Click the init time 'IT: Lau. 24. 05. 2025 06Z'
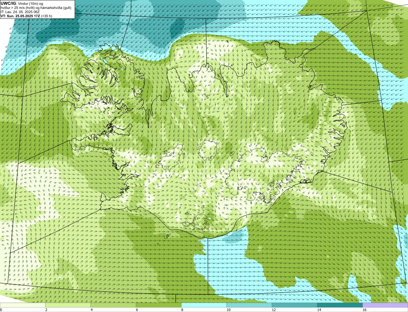408x312 pixels. (20, 12)
